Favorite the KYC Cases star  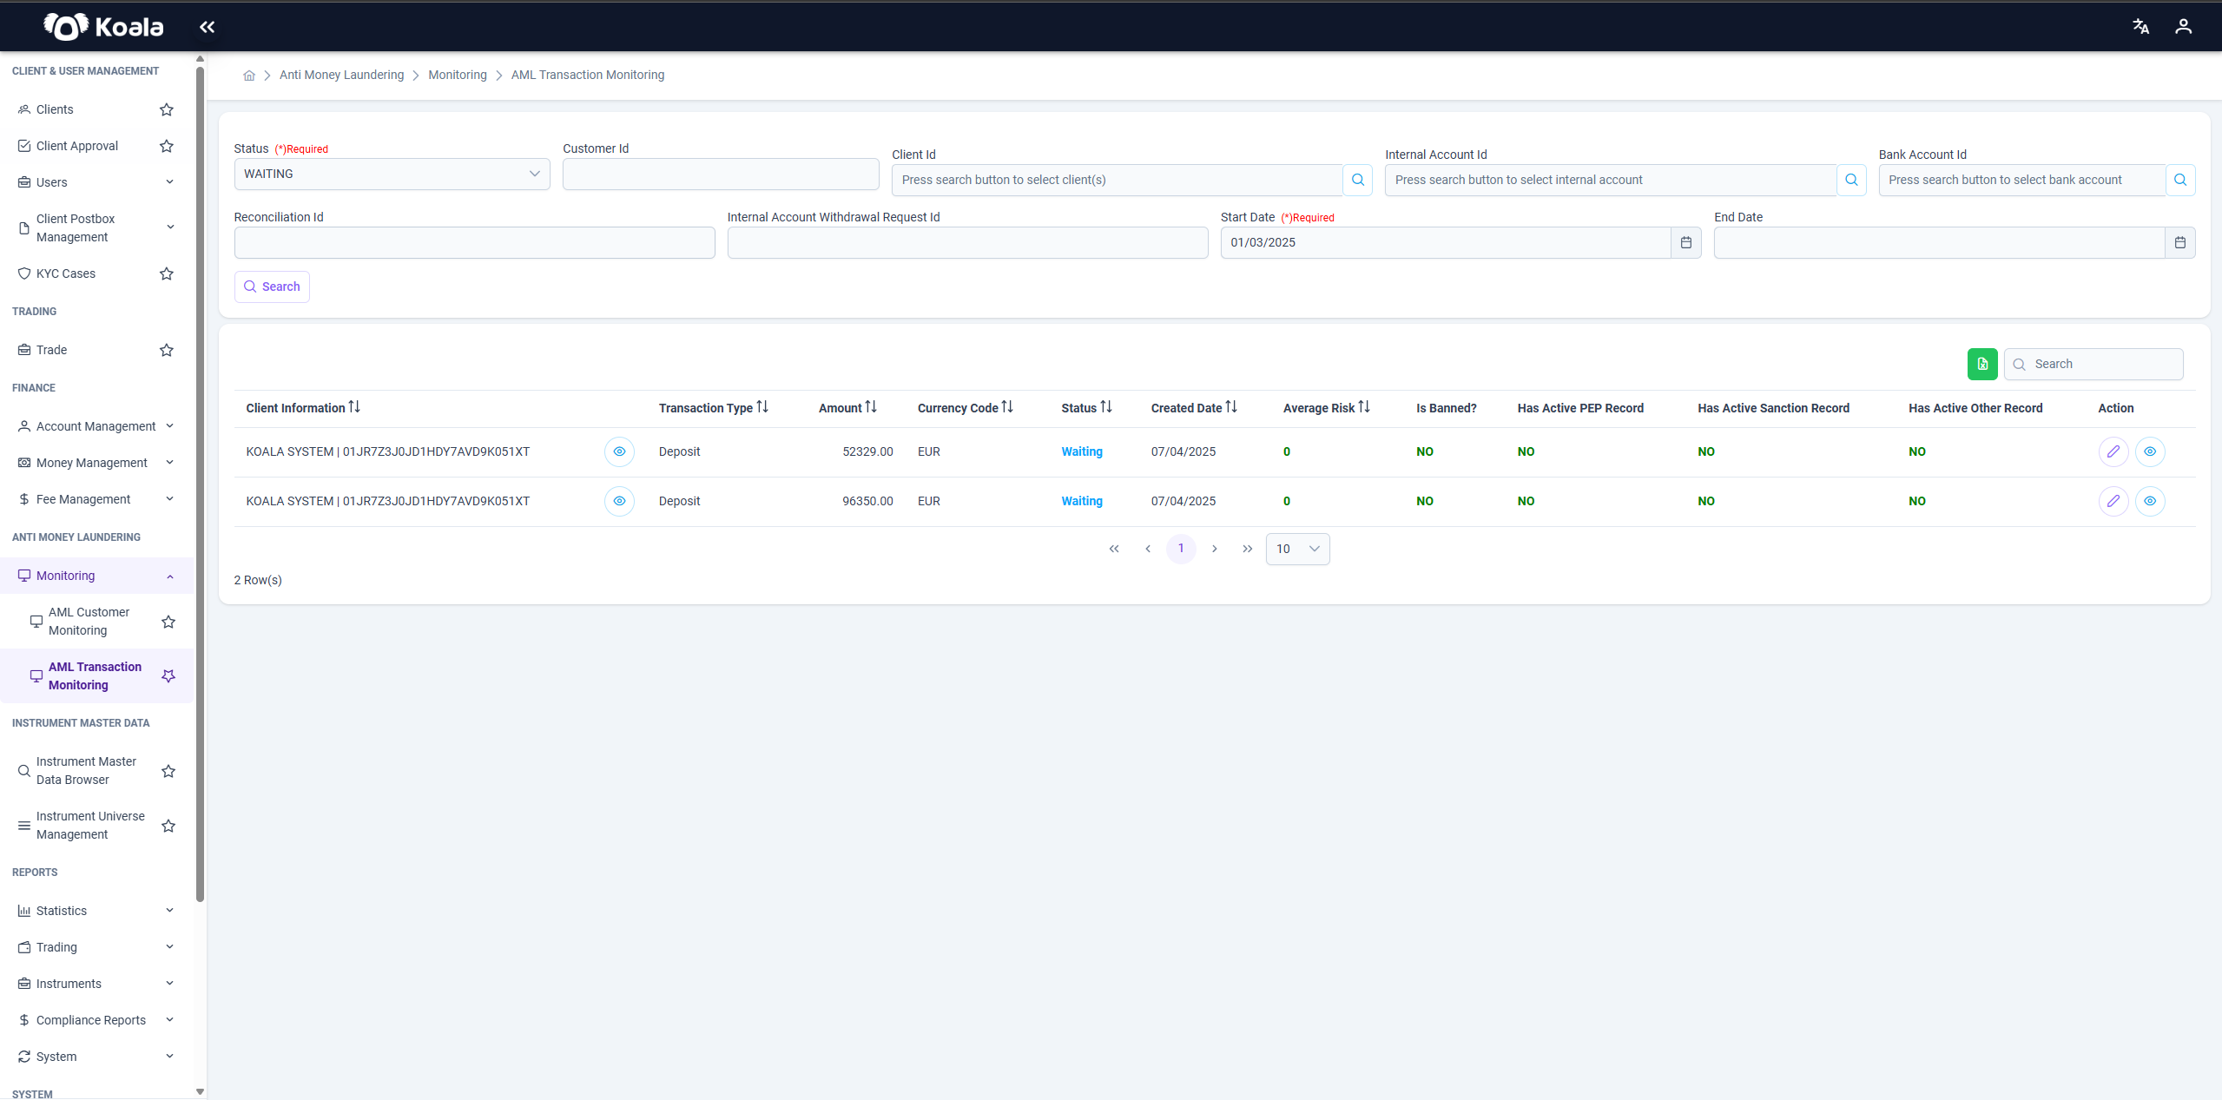coord(167,273)
